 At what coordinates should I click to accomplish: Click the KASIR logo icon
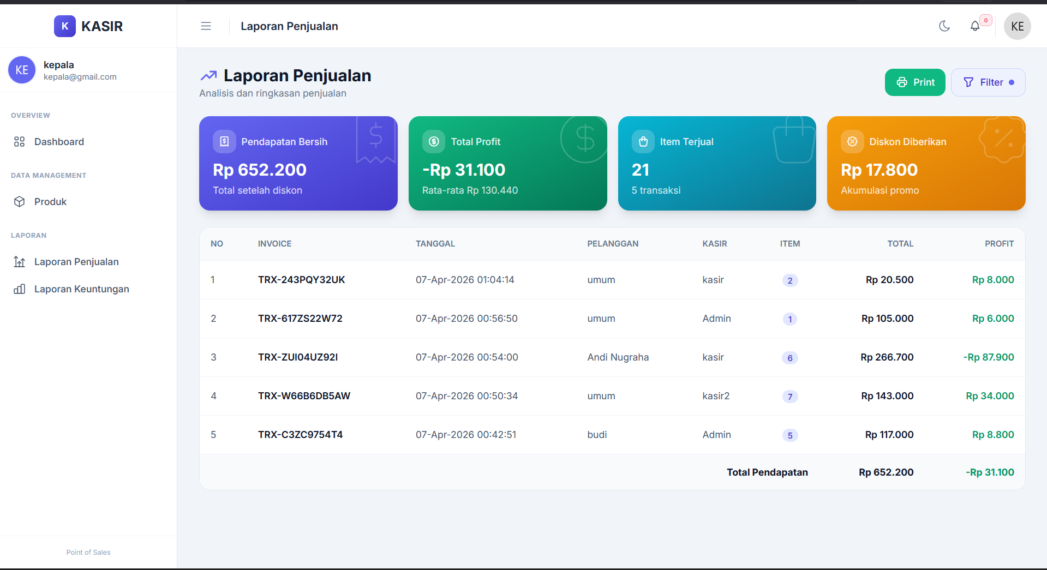pyautogui.click(x=65, y=26)
